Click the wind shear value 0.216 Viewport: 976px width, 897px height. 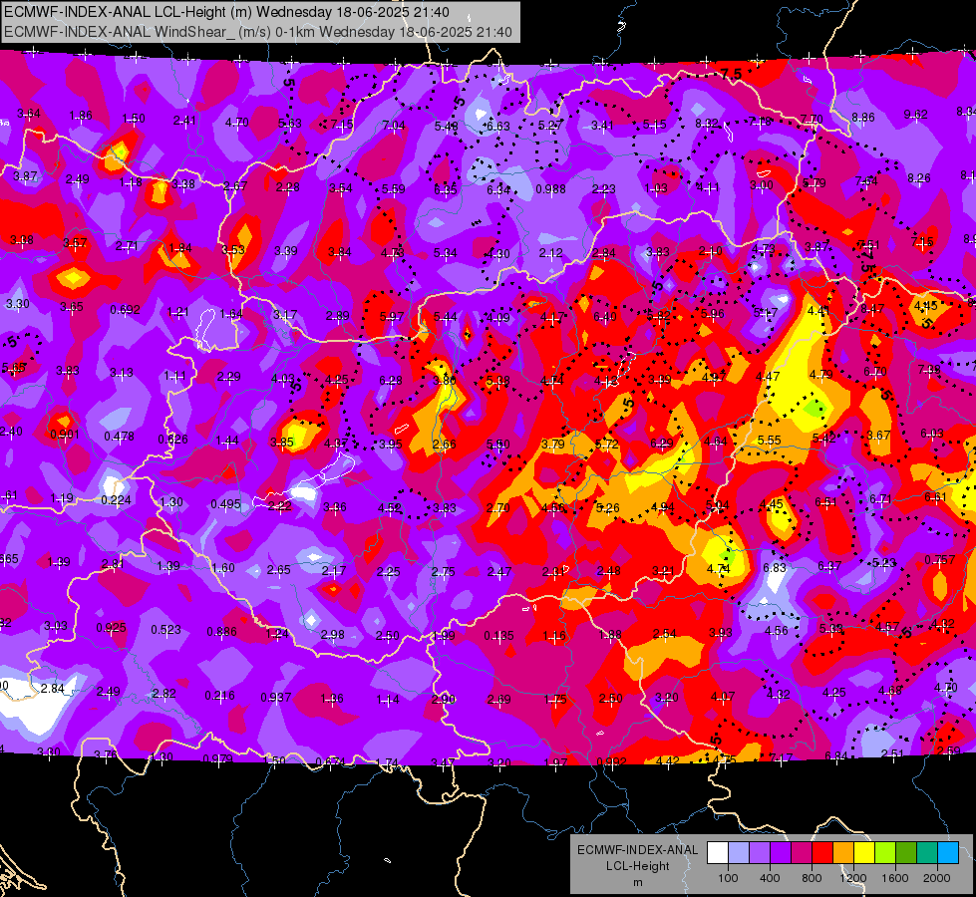pyautogui.click(x=219, y=696)
